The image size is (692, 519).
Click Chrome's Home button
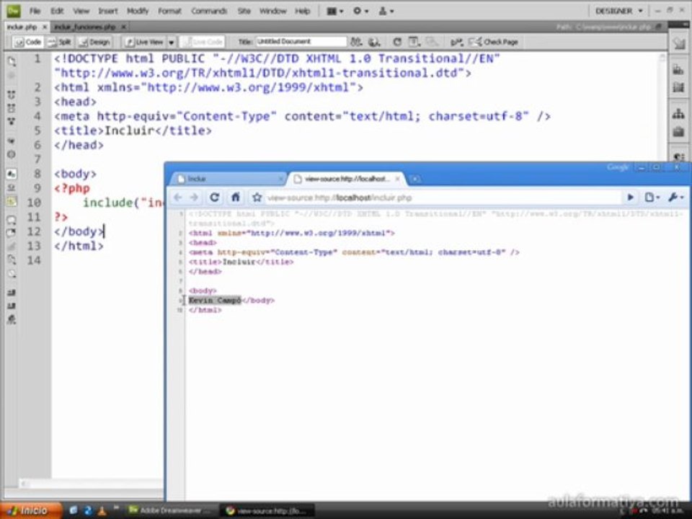coord(236,198)
